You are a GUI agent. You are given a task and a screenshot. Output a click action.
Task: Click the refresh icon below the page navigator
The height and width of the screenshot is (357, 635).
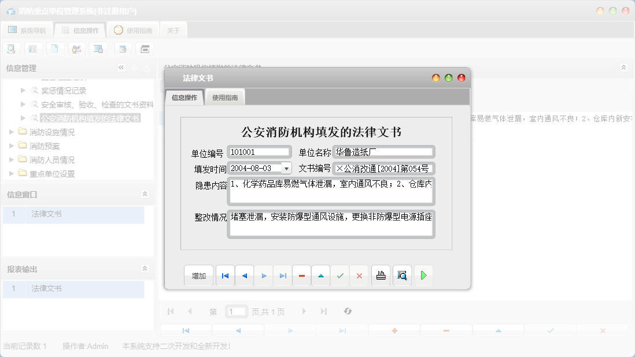(348, 311)
